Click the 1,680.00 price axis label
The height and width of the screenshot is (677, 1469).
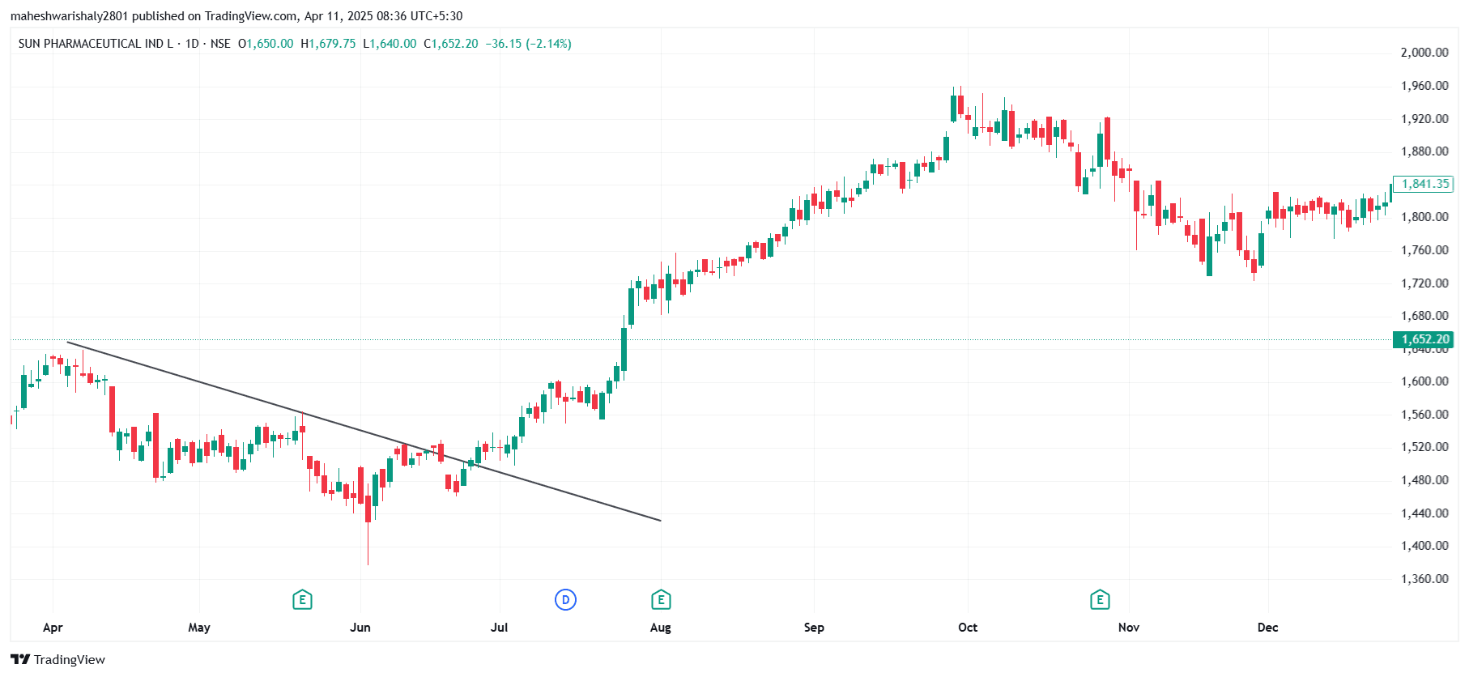click(x=1424, y=316)
